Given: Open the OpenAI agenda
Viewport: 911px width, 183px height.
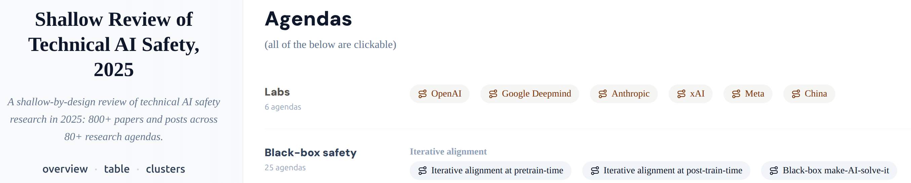Looking at the screenshot, I should (x=446, y=94).
